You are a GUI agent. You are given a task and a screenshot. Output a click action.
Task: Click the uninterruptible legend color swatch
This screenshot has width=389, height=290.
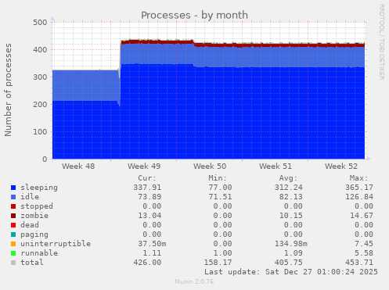(13, 244)
